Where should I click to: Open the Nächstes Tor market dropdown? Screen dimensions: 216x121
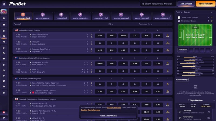point(146,24)
